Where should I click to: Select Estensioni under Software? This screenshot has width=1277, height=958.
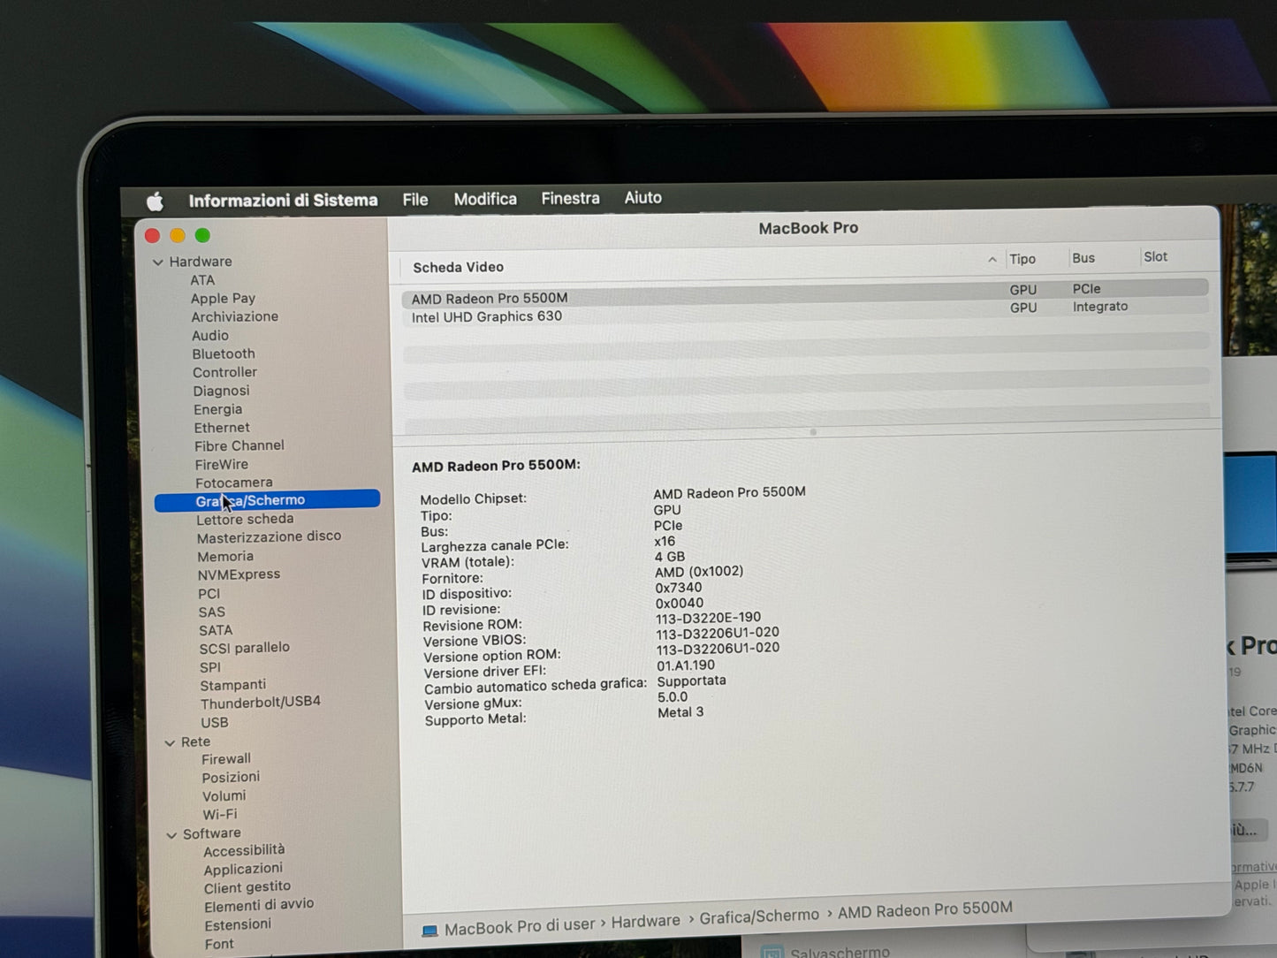coord(238,924)
